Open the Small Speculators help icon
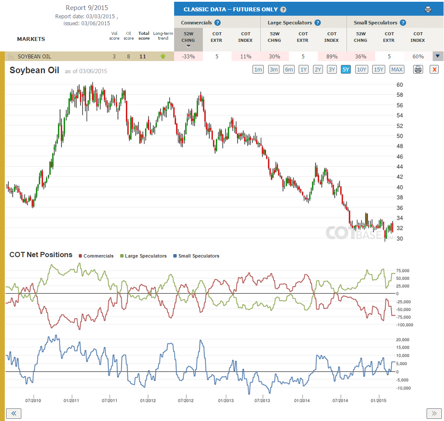The width and height of the screenshot is (444, 421). click(403, 23)
